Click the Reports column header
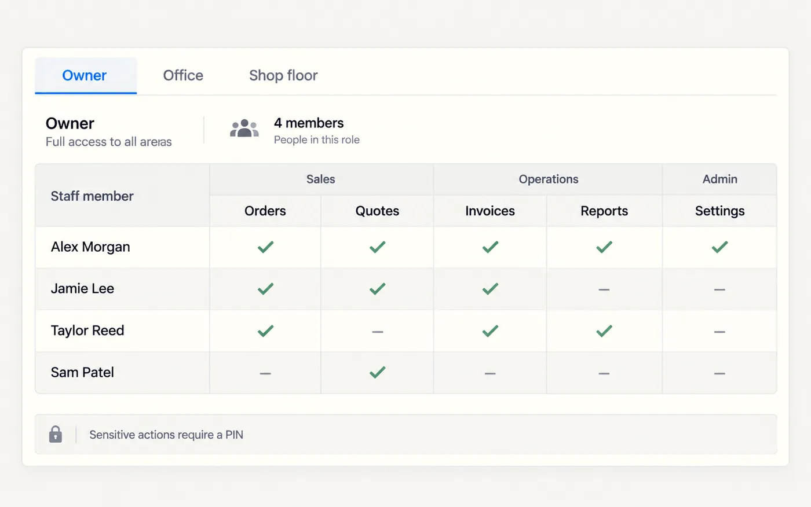This screenshot has height=507, width=811. [x=604, y=211]
